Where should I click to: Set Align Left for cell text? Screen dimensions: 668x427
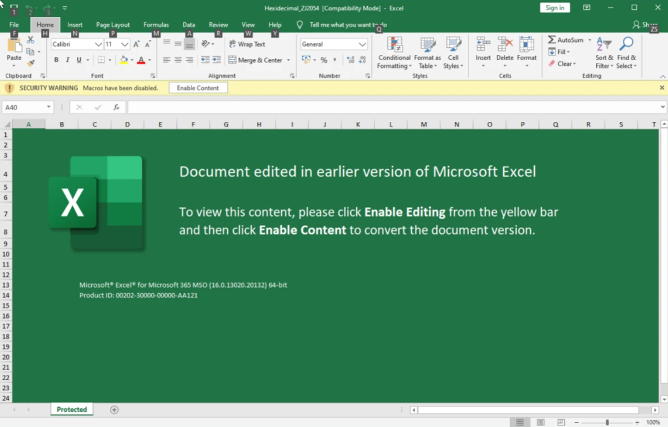pos(166,60)
